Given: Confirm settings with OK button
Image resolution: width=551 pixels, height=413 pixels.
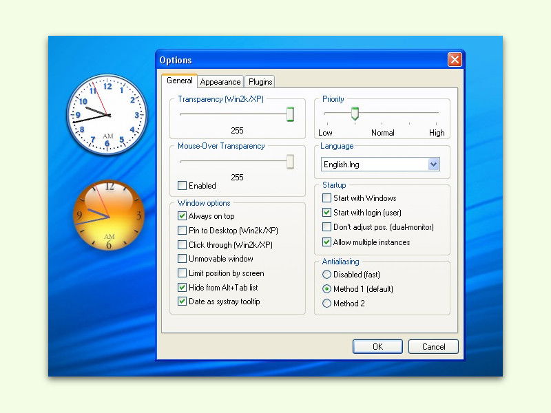Looking at the screenshot, I should tap(377, 347).
